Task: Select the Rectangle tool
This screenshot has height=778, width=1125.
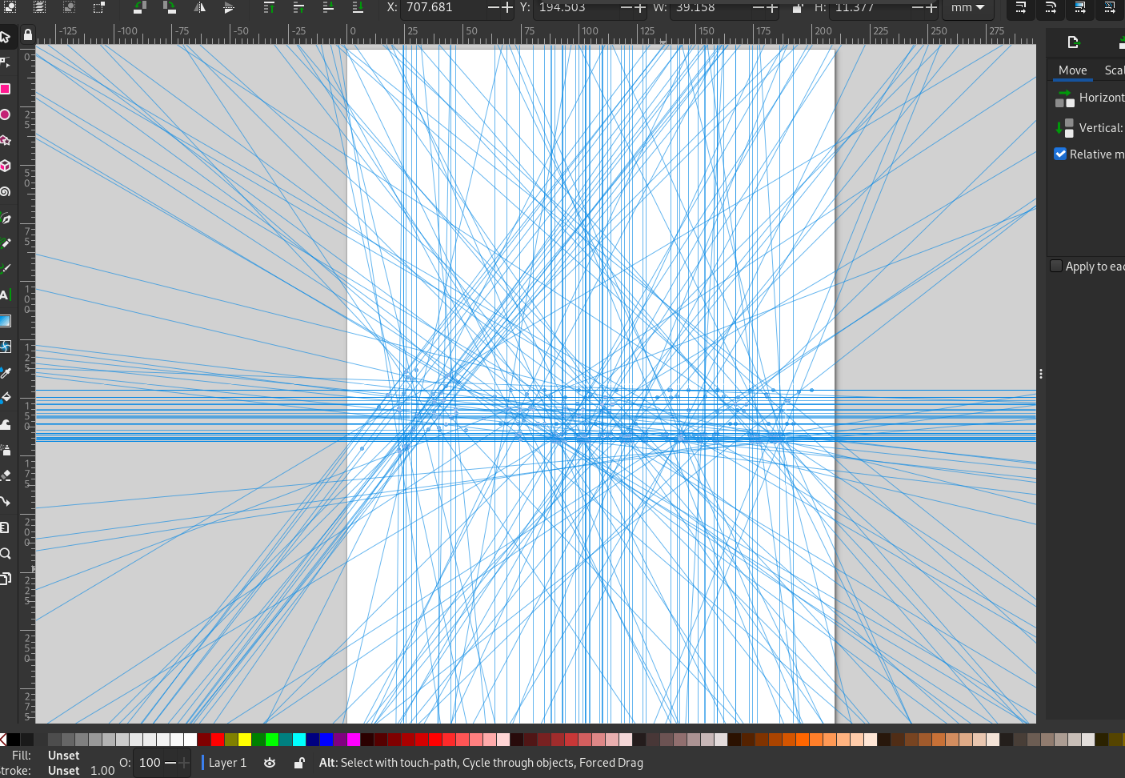Action: 6,89
